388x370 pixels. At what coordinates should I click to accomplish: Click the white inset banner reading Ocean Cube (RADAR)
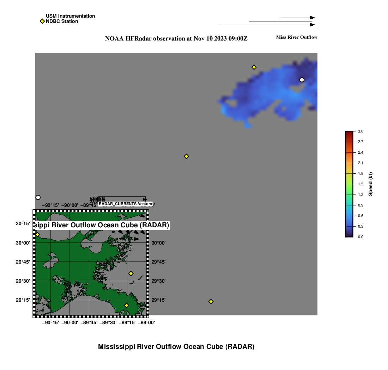click(x=102, y=225)
